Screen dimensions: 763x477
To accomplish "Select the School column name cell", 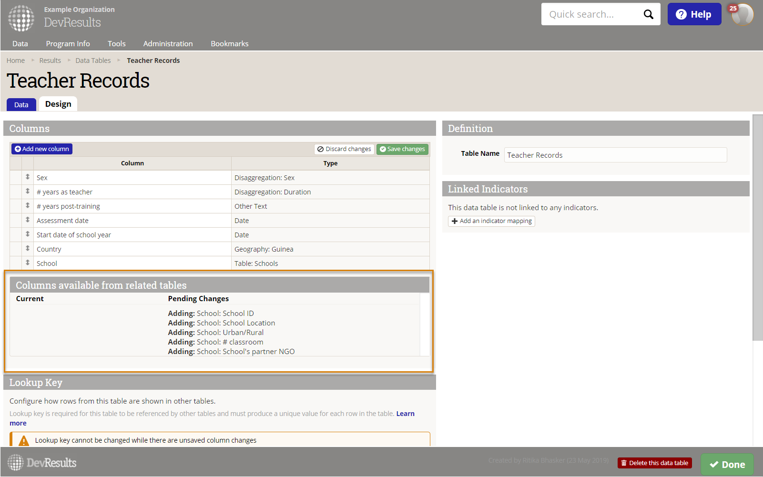I will (132, 263).
